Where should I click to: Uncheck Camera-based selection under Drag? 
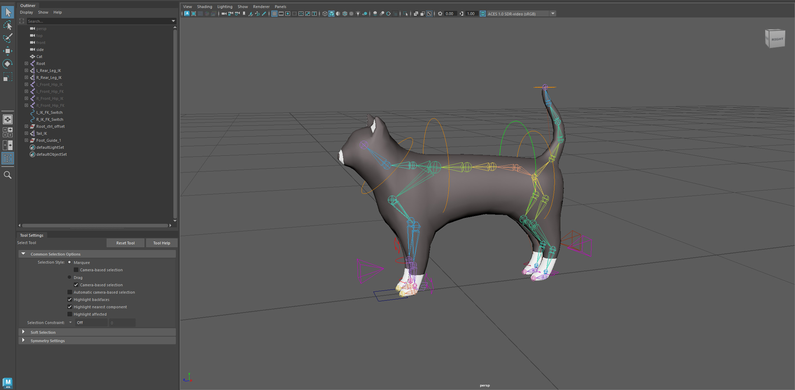tap(76, 285)
